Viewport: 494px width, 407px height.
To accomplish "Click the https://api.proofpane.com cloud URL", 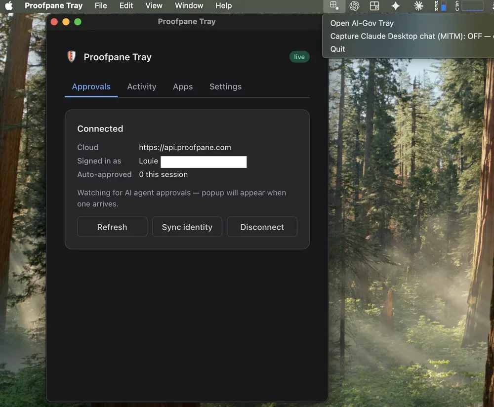I will click(x=185, y=147).
